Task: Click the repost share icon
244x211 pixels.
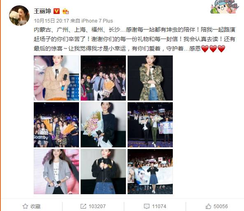Action: point(83,206)
